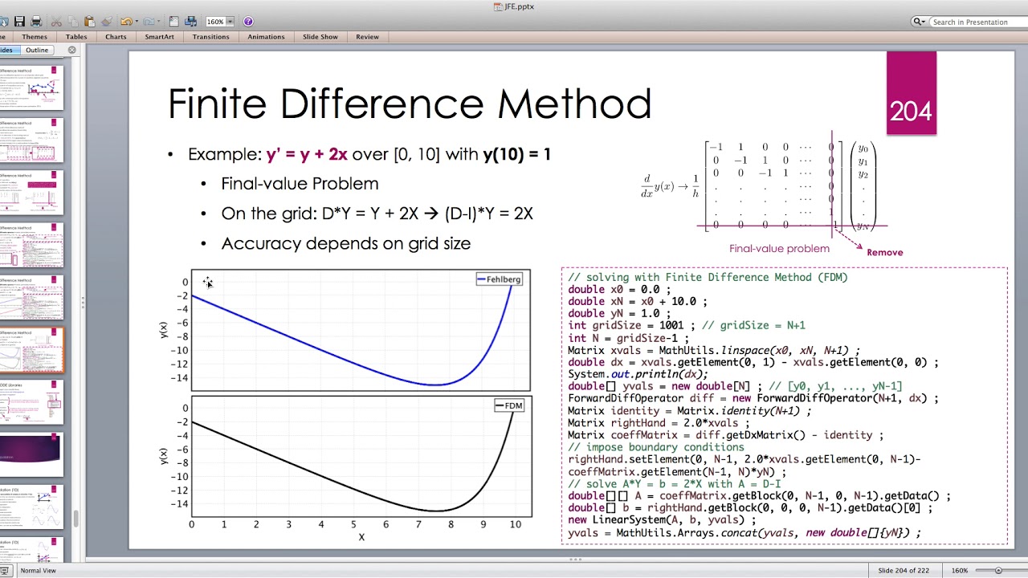1028x578 pixels.
Task: Open the Tables ribbon tab
Action: tap(77, 37)
